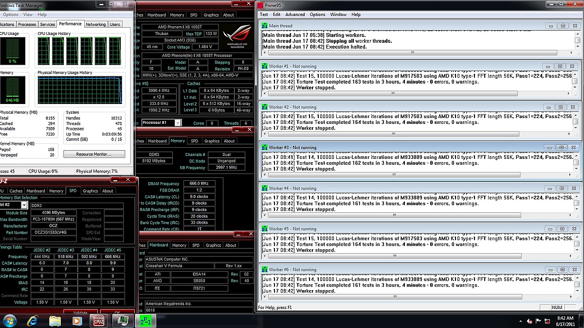
Task: Select the Core Voltage 1.464 V value
Action: [x=206, y=47]
